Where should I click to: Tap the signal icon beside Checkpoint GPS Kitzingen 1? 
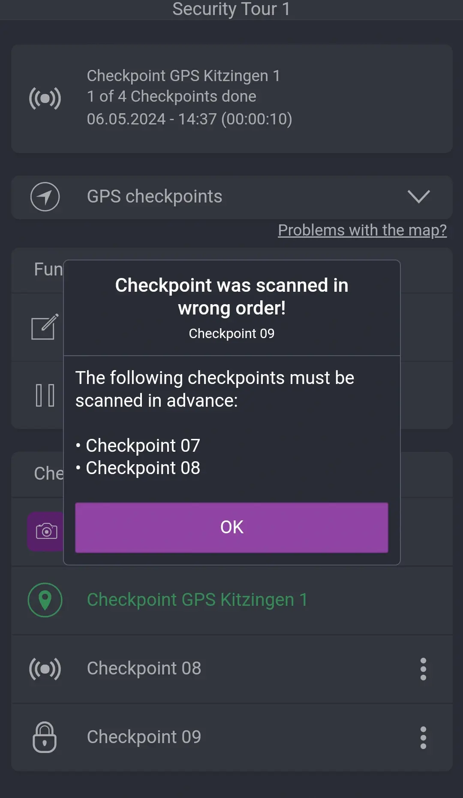(x=45, y=98)
